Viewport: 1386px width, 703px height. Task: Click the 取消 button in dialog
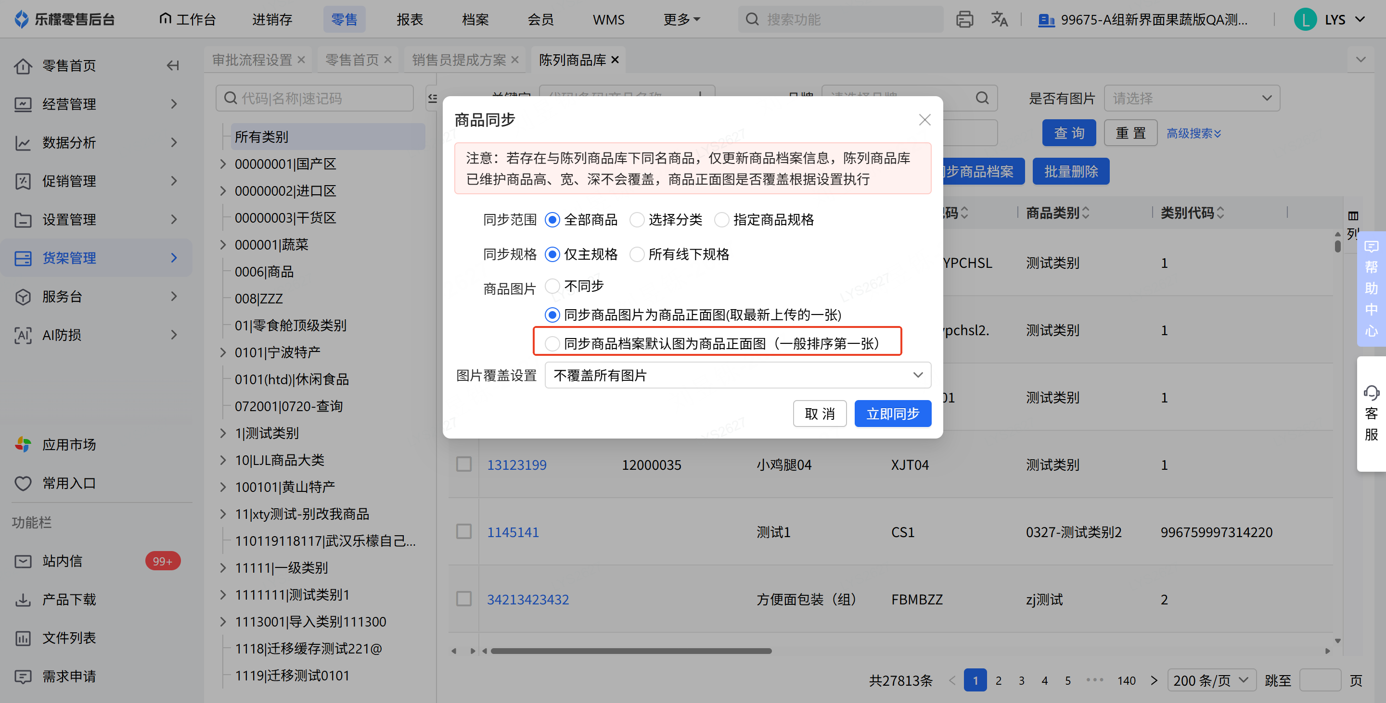point(820,414)
